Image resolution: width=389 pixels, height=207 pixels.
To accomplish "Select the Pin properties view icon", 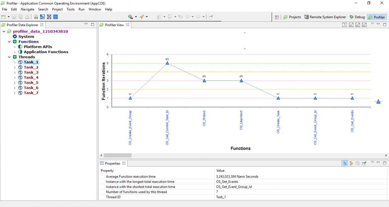I will [x=364, y=163].
